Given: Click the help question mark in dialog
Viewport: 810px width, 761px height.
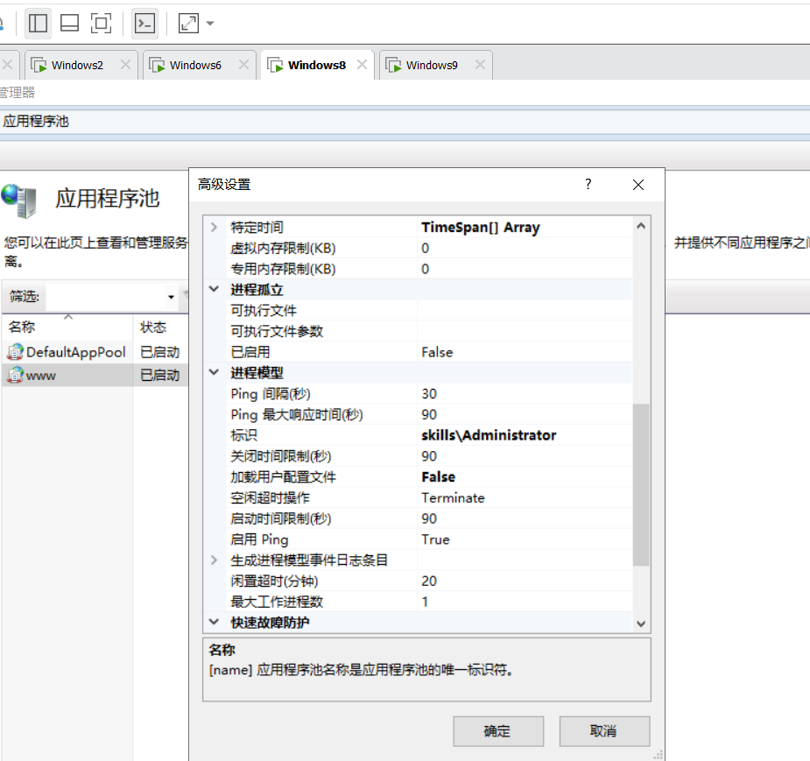Looking at the screenshot, I should (x=588, y=184).
